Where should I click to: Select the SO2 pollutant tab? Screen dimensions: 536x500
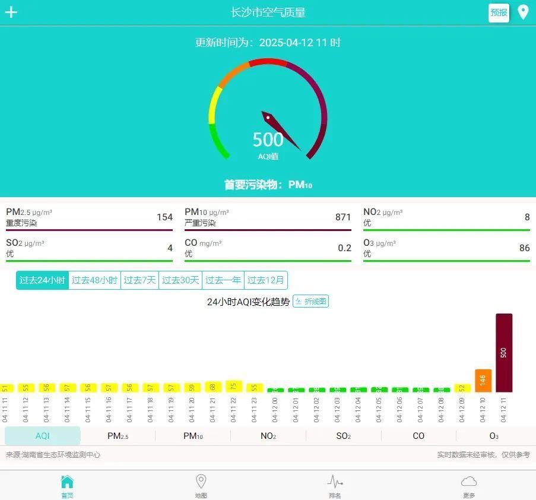(x=343, y=435)
